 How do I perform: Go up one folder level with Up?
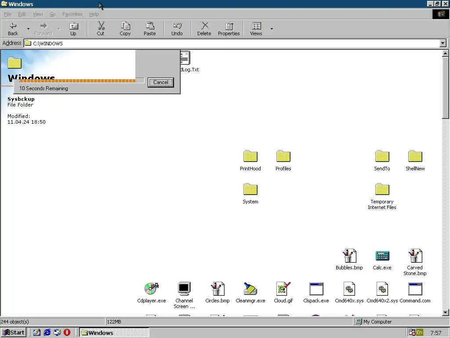point(73,29)
